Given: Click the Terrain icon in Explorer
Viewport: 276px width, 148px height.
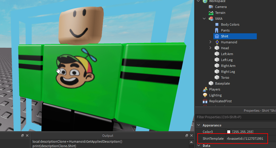Looking at the screenshot, I should point(211,13).
